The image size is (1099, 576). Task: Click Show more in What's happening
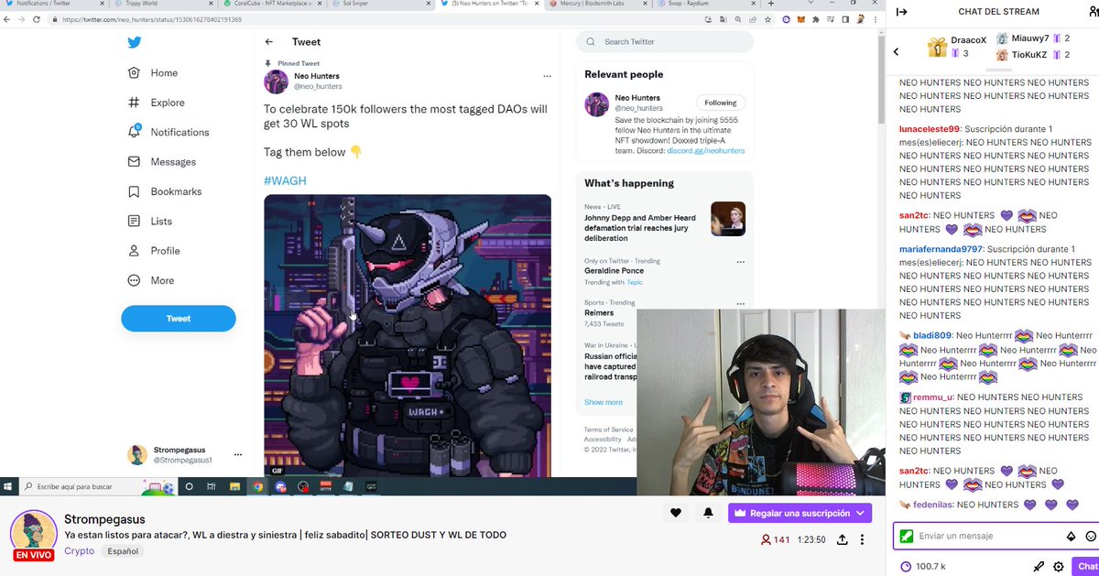[x=604, y=402]
